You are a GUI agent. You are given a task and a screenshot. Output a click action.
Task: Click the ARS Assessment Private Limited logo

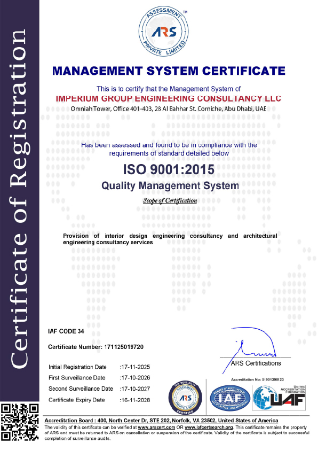click(164, 31)
